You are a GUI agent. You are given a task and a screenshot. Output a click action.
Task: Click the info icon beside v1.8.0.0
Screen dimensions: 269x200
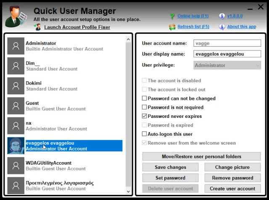(222, 16)
